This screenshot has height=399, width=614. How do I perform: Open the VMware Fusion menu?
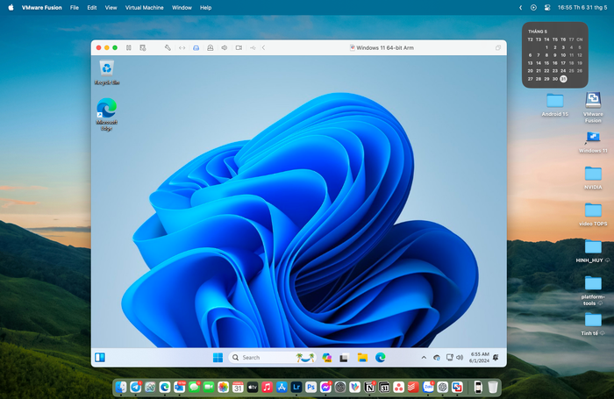tap(41, 7)
